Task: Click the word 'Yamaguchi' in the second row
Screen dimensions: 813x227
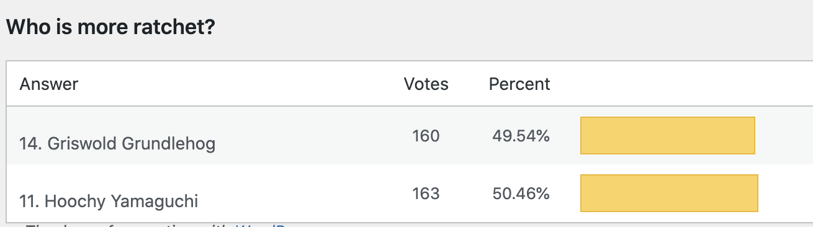Action: tap(155, 201)
